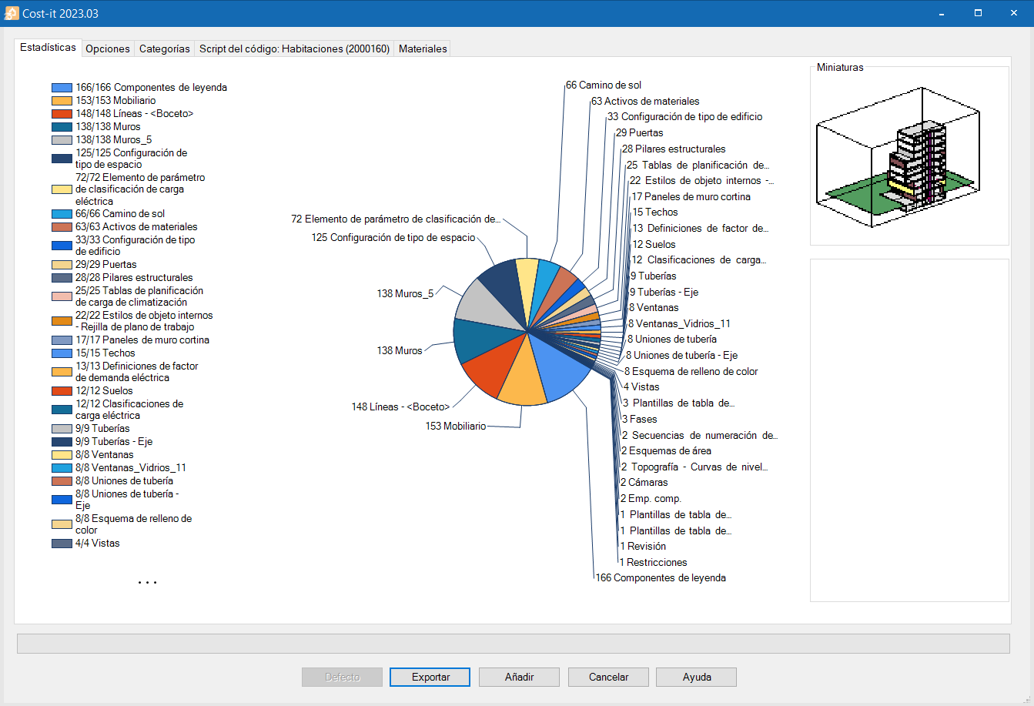
Task: Click the Añadir button
Action: [520, 677]
